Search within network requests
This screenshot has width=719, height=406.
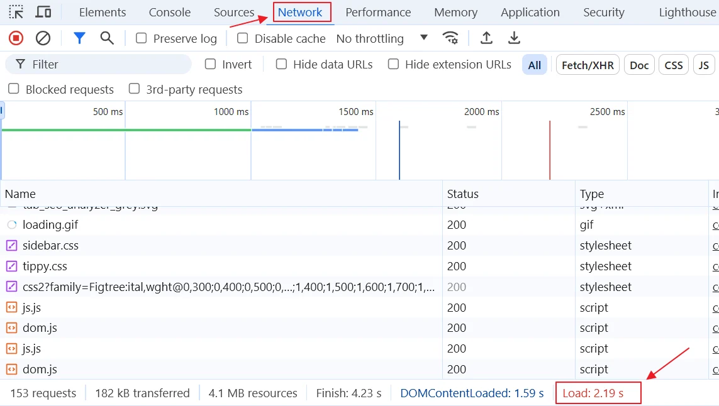pyautogui.click(x=106, y=38)
